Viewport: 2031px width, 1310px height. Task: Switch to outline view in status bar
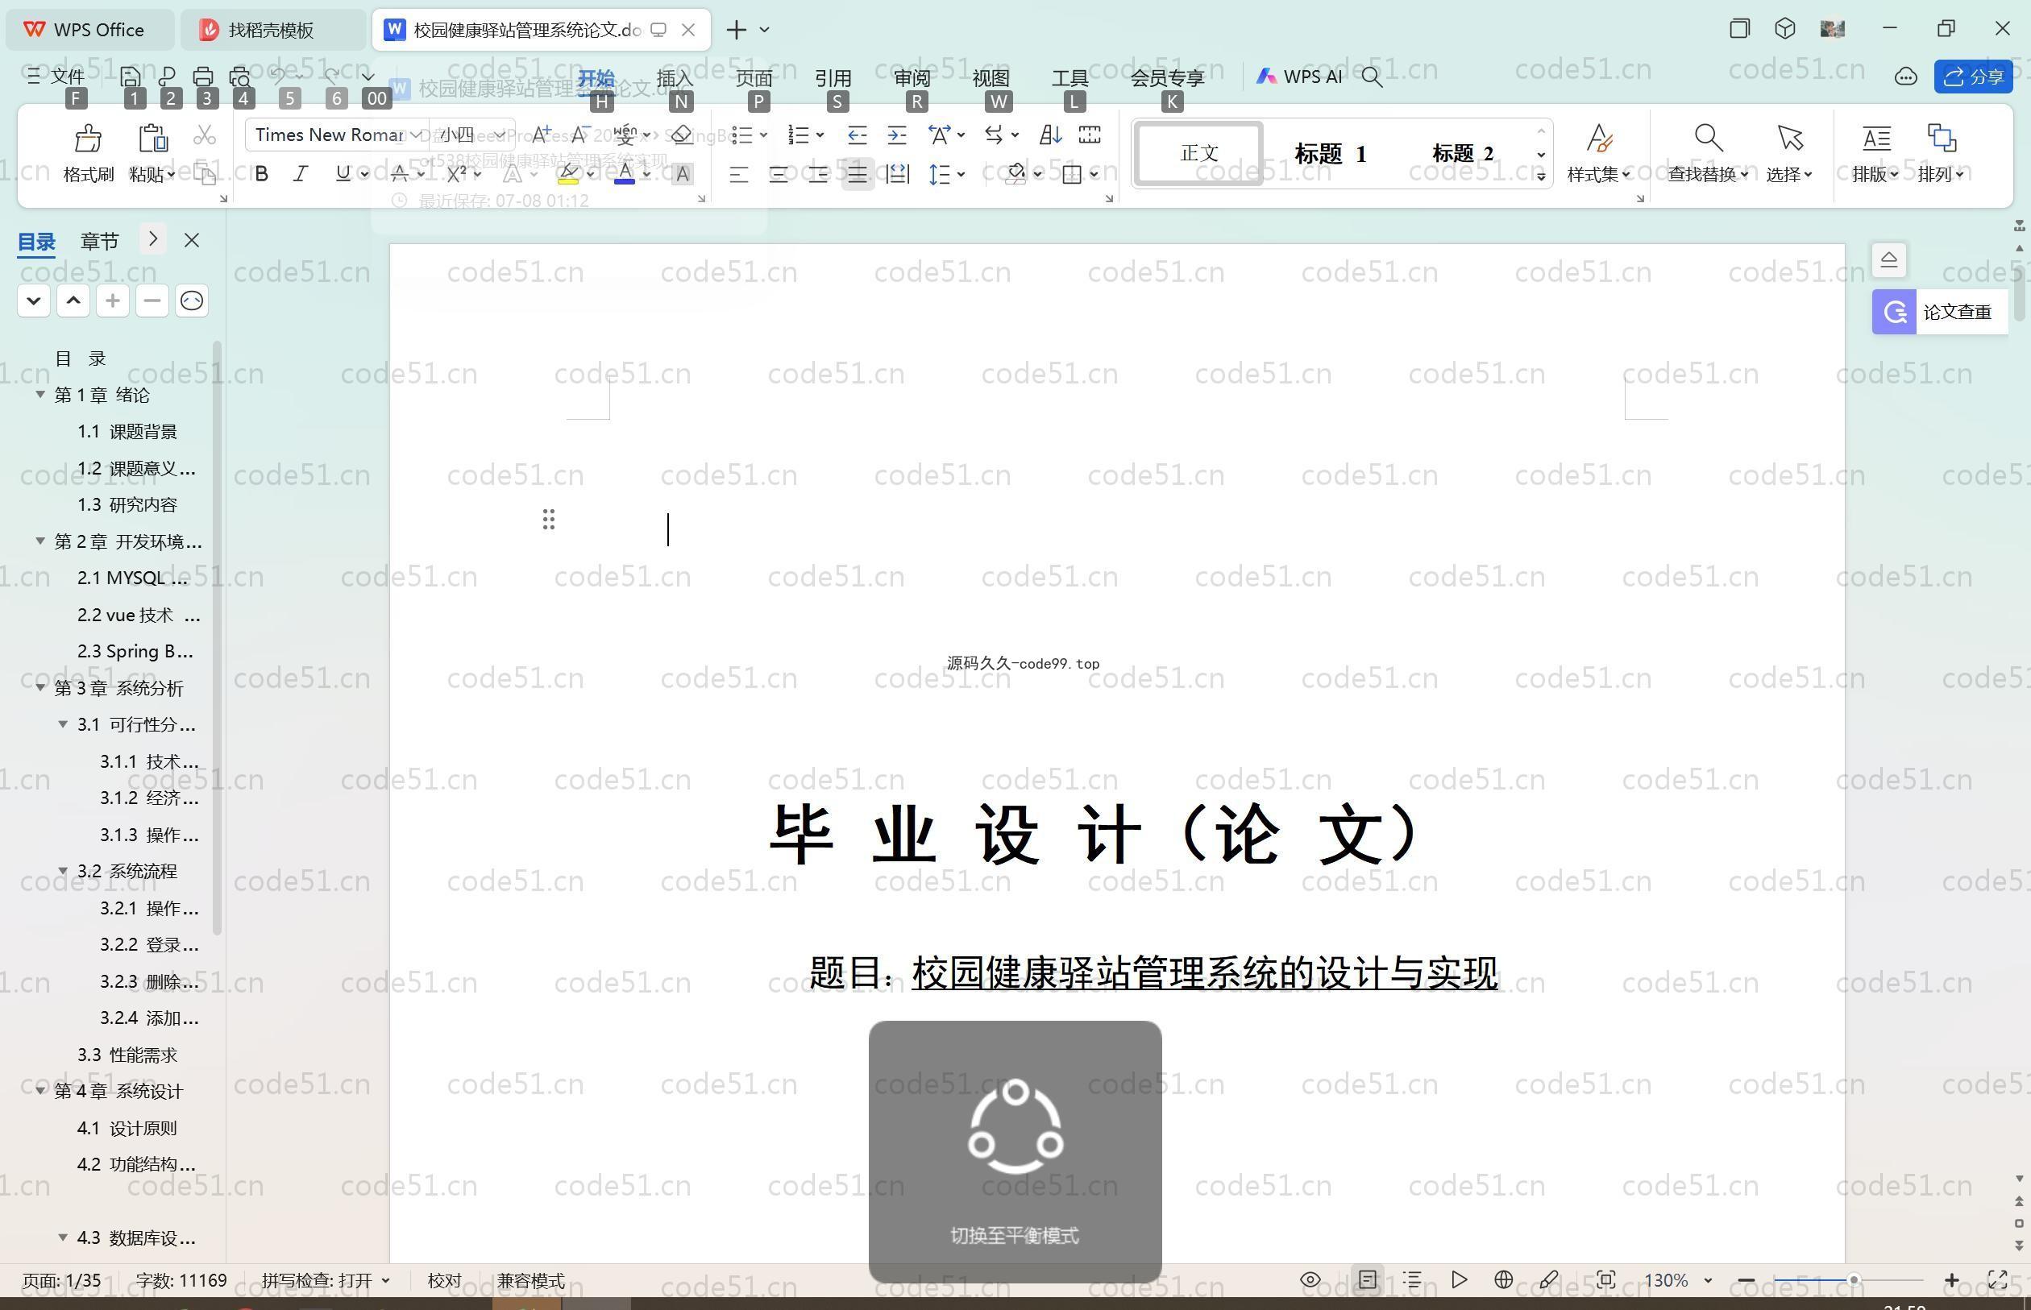click(x=1412, y=1279)
